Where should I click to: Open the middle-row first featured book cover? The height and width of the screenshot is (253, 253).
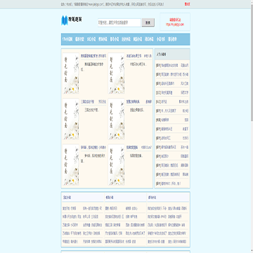pos(71,119)
